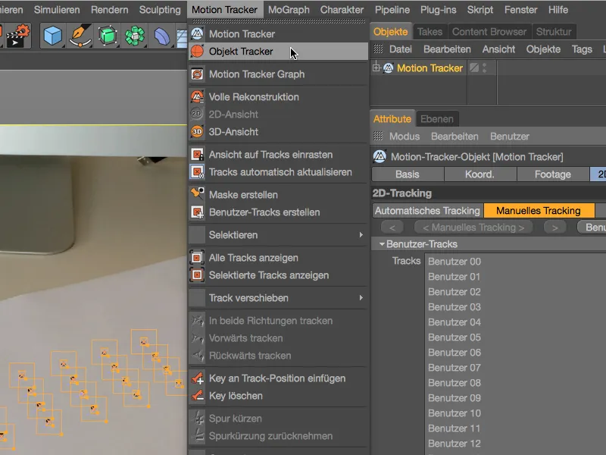Screen dimensions: 606x455
Task: Click In beide Richtungen tracken
Action: click(278, 321)
